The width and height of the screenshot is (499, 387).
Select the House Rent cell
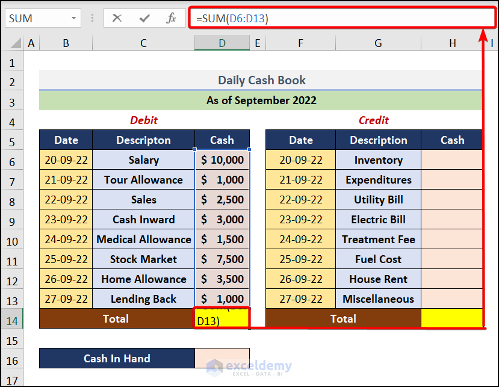click(378, 279)
